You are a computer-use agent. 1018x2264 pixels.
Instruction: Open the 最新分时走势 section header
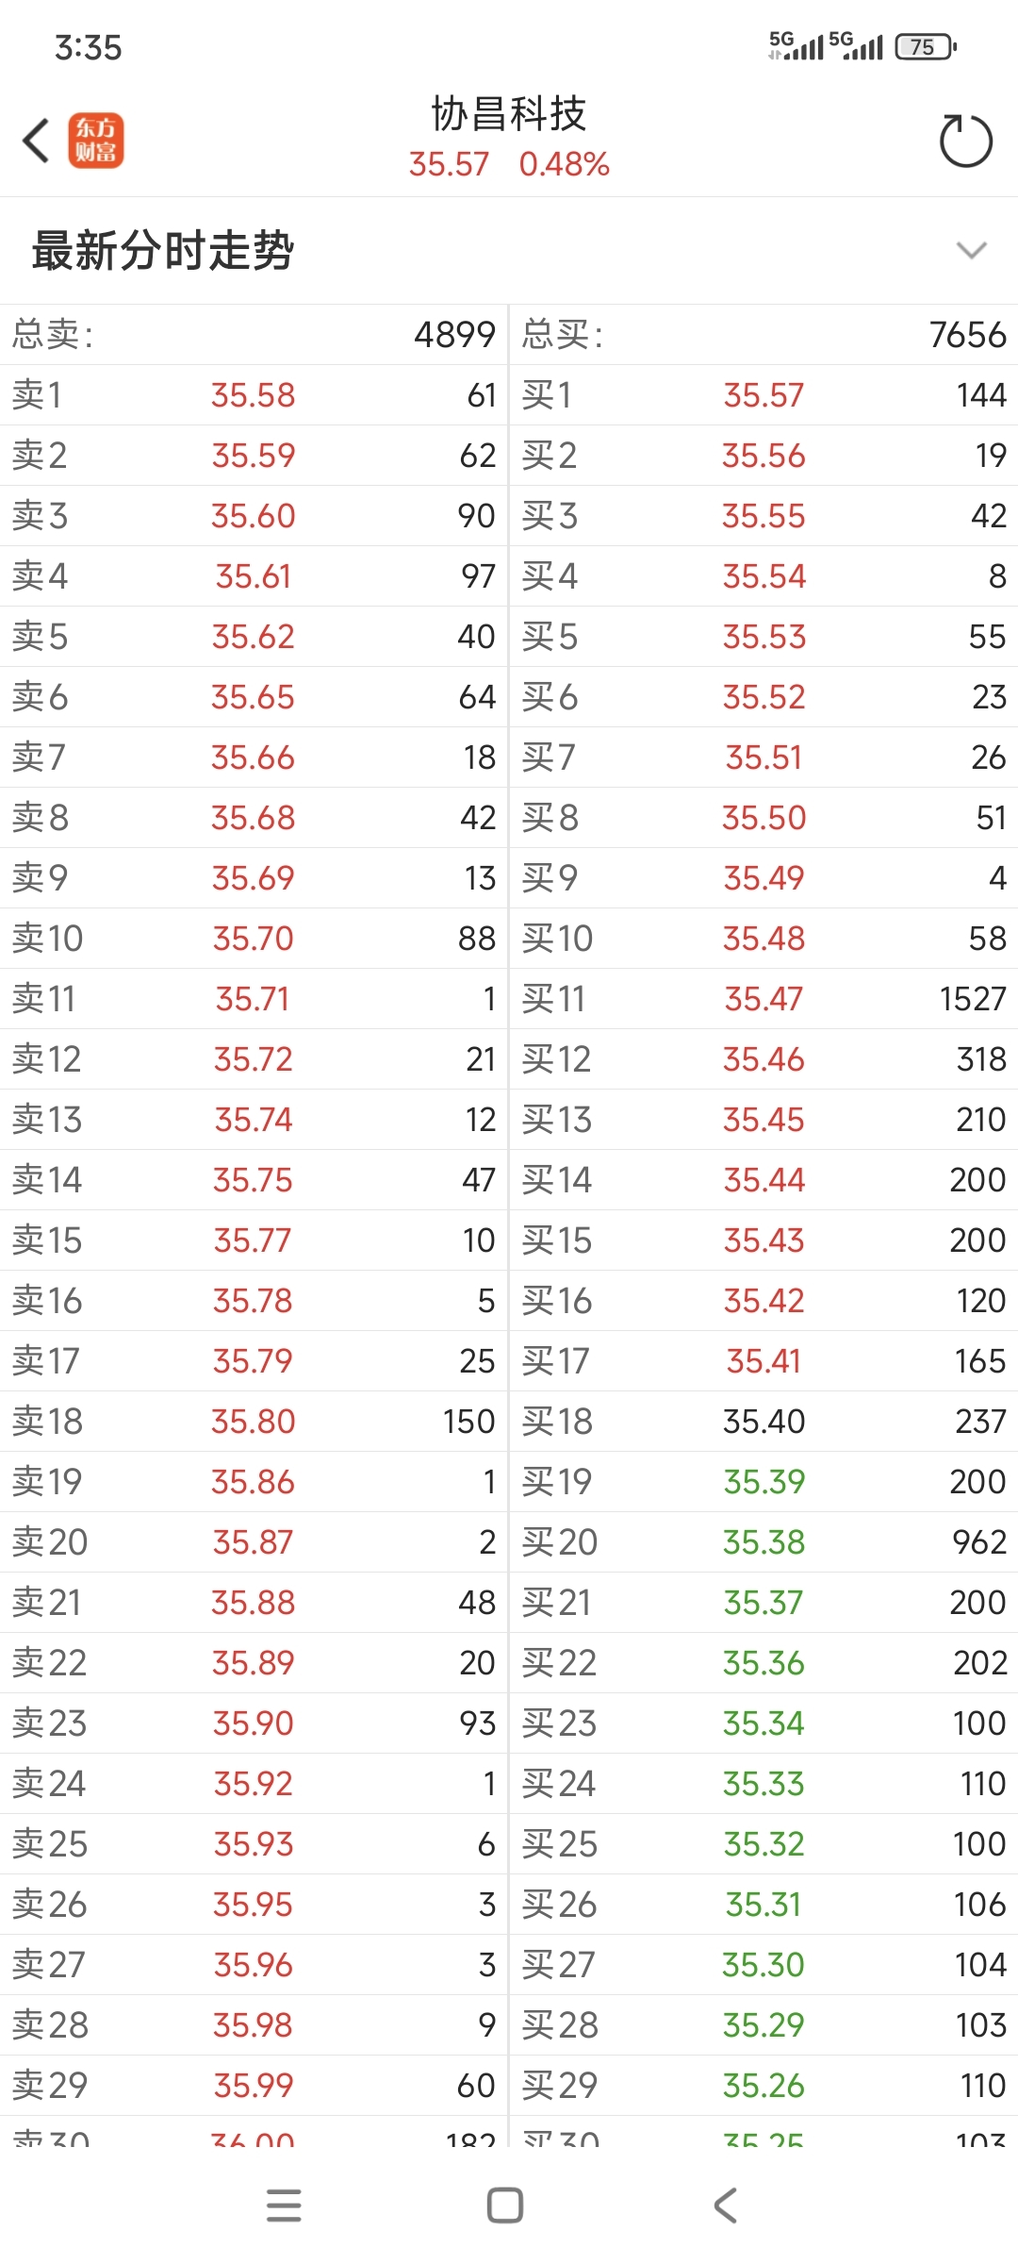click(509, 250)
